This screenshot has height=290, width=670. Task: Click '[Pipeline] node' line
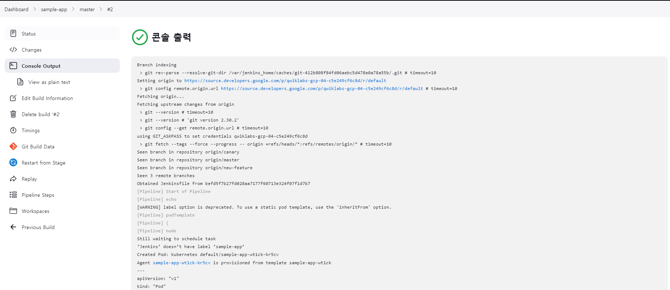157,231
